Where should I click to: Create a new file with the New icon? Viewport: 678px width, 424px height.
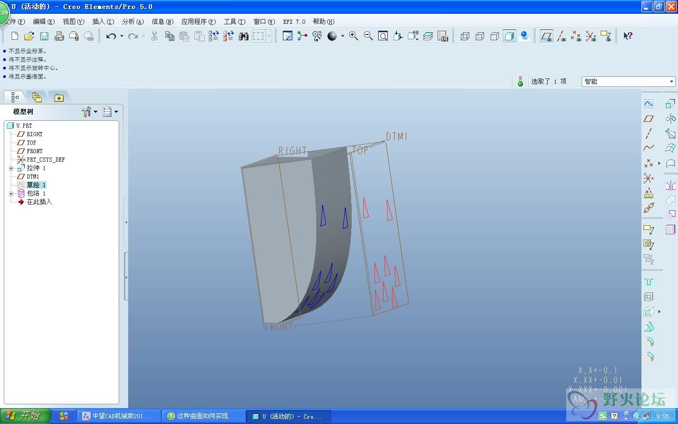[x=15, y=36]
